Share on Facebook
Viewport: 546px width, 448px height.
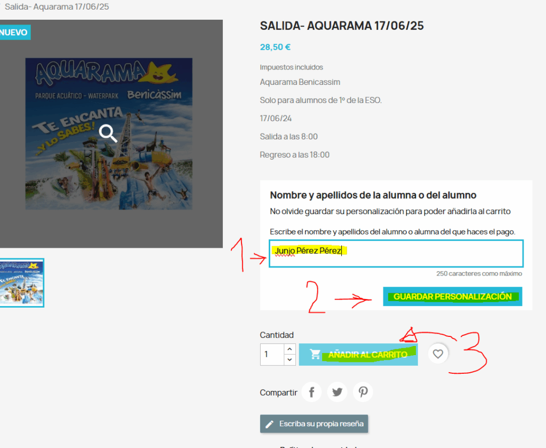click(x=311, y=392)
